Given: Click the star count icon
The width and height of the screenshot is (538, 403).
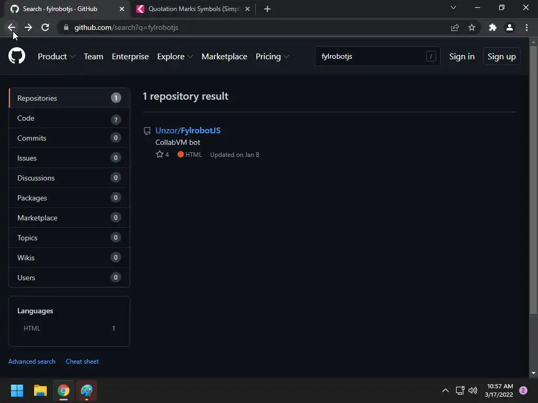Looking at the screenshot, I should pos(160,154).
